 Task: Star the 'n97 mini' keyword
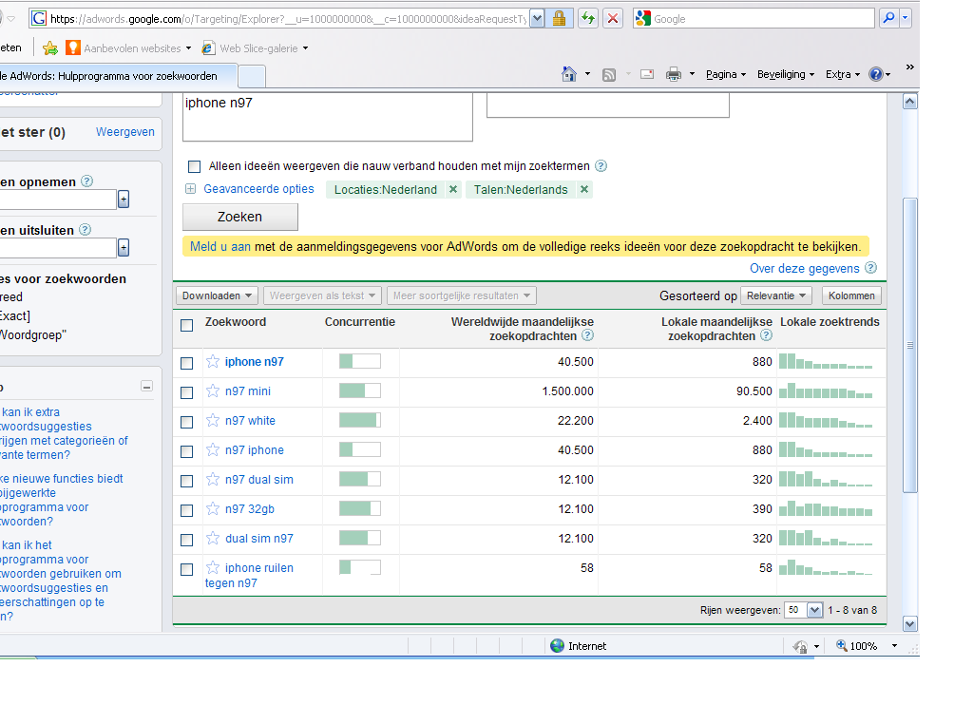[213, 391]
